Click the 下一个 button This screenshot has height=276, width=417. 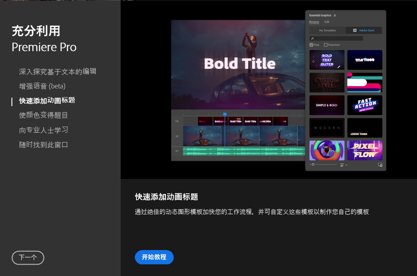28,258
